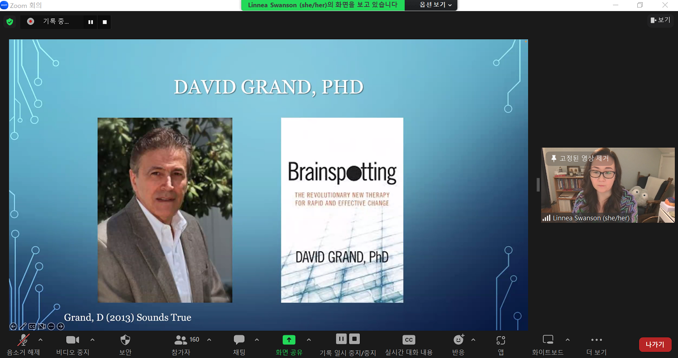Open the View (보기) layout menu
Image resolution: width=678 pixels, height=358 pixels.
pyautogui.click(x=660, y=20)
